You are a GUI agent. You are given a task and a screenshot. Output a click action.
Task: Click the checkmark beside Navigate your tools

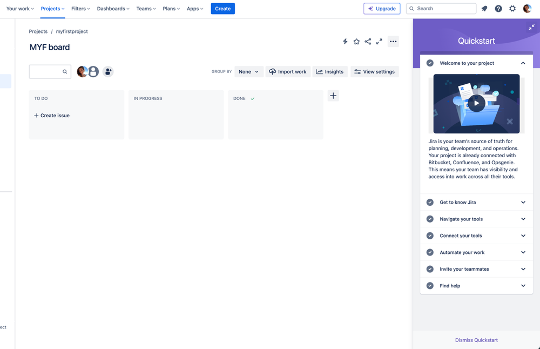[x=430, y=219]
